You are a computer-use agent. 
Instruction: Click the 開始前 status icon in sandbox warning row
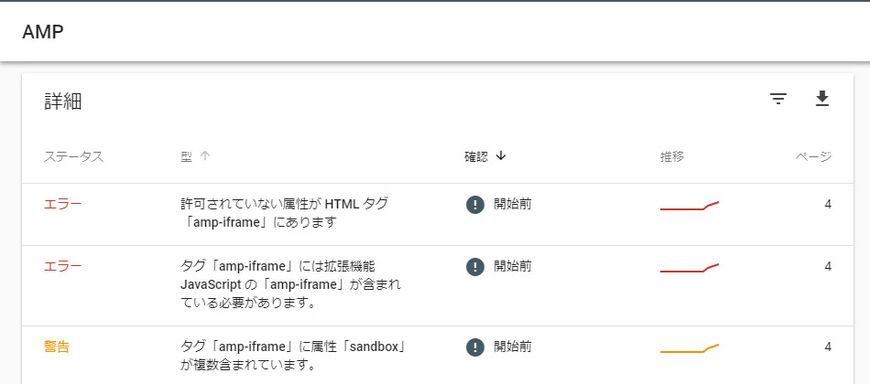[x=475, y=347]
